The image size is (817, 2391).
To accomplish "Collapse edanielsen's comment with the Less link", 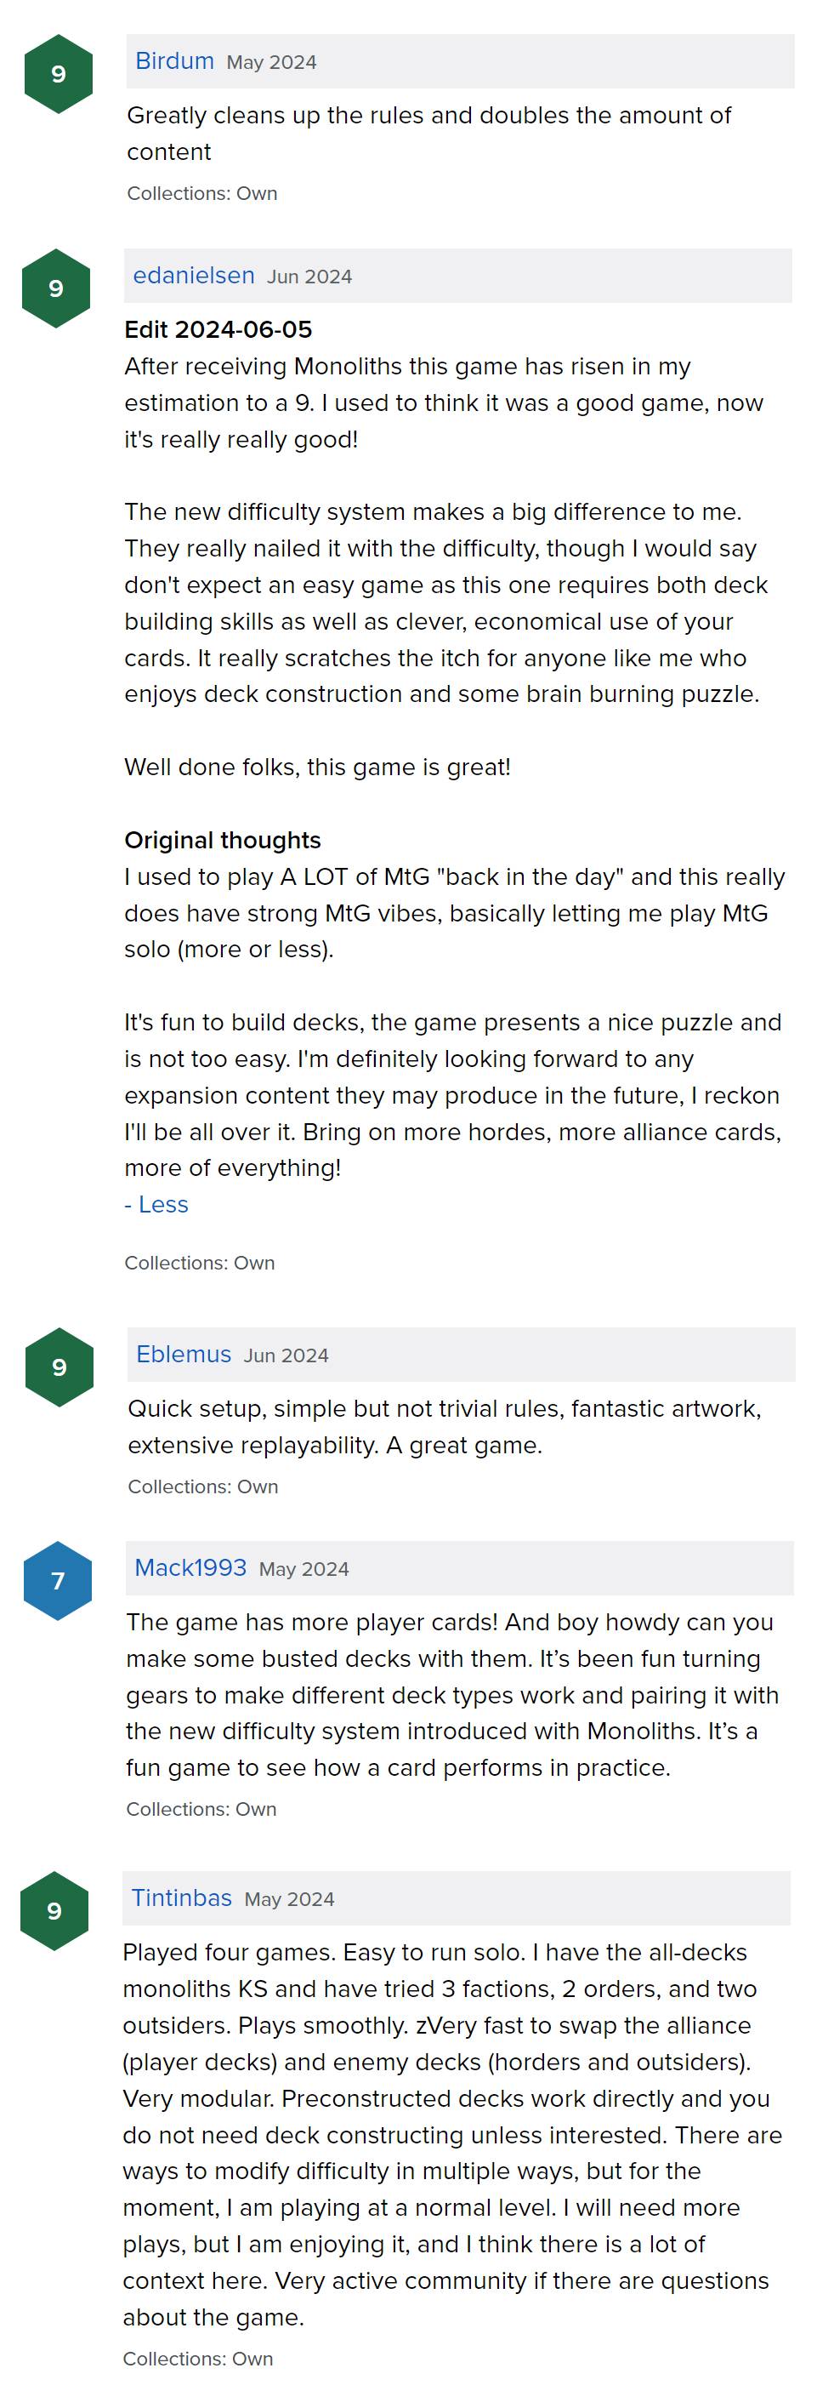I will (x=156, y=1205).
